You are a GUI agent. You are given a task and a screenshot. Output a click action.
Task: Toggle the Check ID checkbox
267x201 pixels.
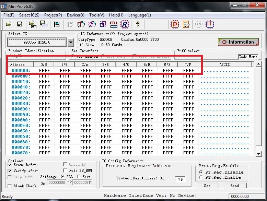click(65, 164)
